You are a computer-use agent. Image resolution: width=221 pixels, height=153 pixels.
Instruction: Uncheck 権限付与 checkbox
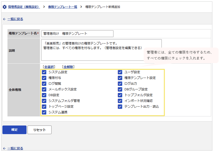(44, 78)
